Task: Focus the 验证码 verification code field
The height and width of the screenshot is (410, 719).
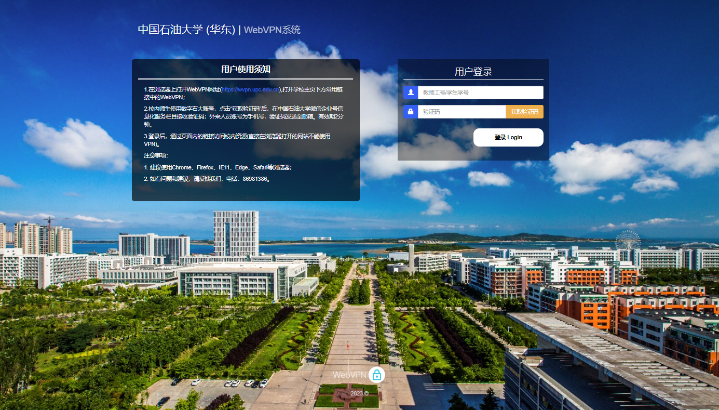Action: click(462, 112)
